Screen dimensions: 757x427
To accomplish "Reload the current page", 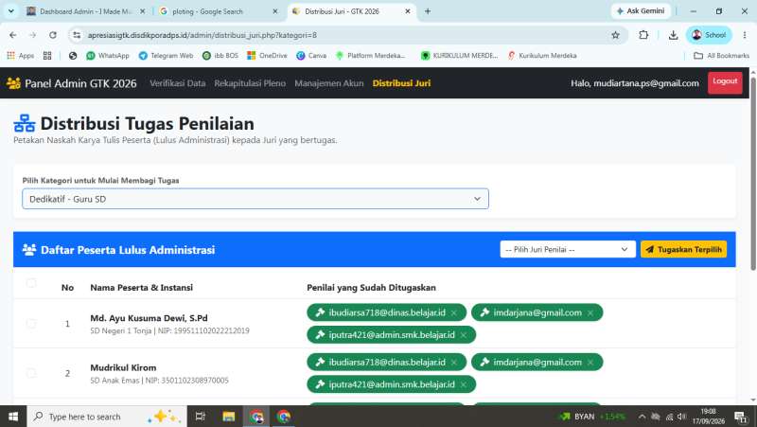I will 53,35.
